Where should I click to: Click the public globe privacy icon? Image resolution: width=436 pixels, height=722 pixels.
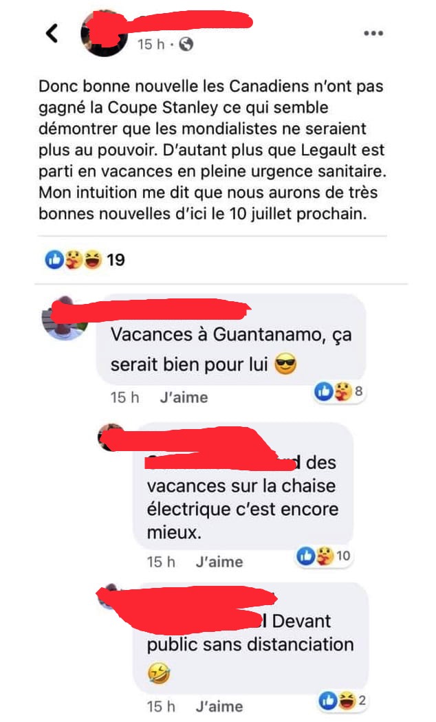coord(186,44)
